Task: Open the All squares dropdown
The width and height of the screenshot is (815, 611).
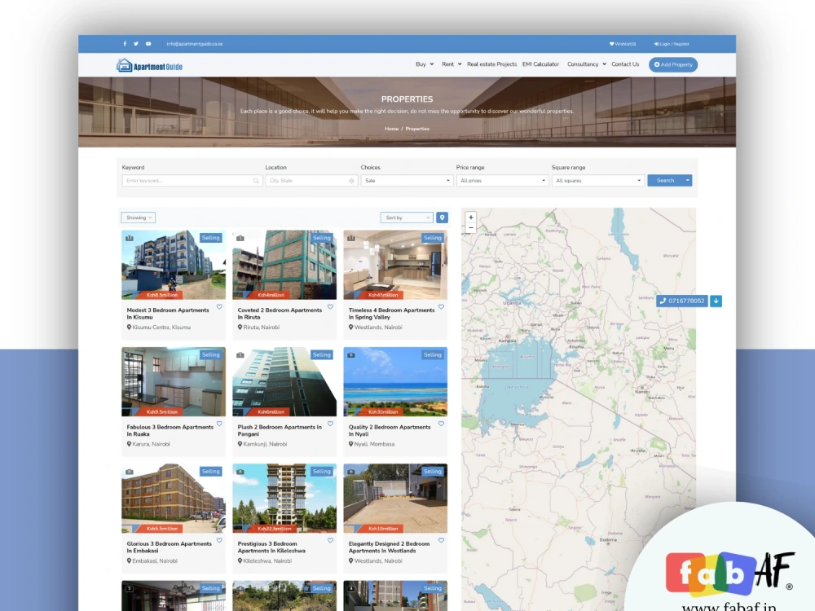Action: [x=597, y=181]
